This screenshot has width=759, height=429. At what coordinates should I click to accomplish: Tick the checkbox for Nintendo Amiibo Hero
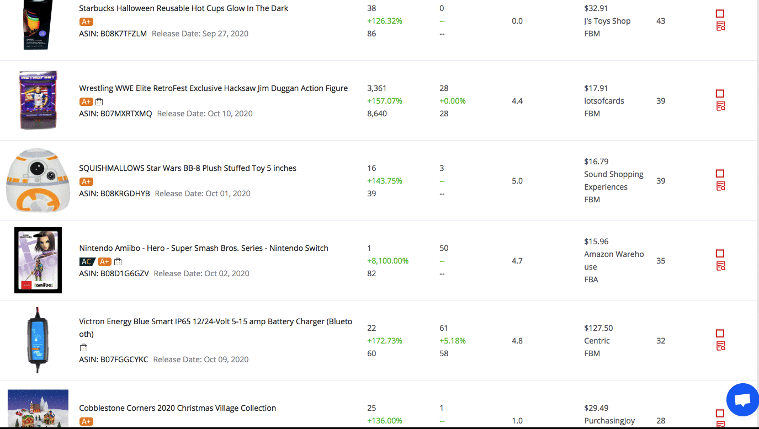(x=720, y=254)
